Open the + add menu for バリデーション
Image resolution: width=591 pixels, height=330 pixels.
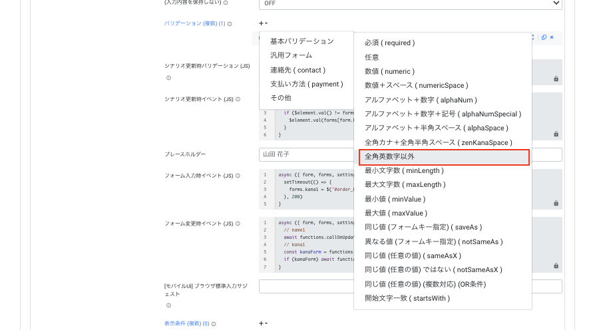[263, 23]
